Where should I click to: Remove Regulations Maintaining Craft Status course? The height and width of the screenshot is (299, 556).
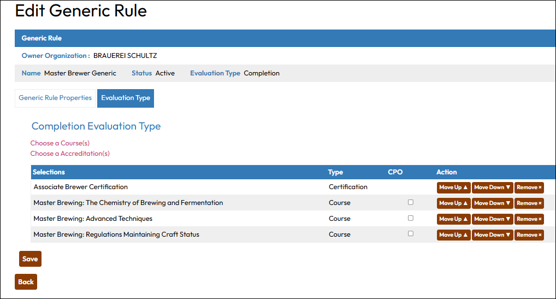click(529, 235)
